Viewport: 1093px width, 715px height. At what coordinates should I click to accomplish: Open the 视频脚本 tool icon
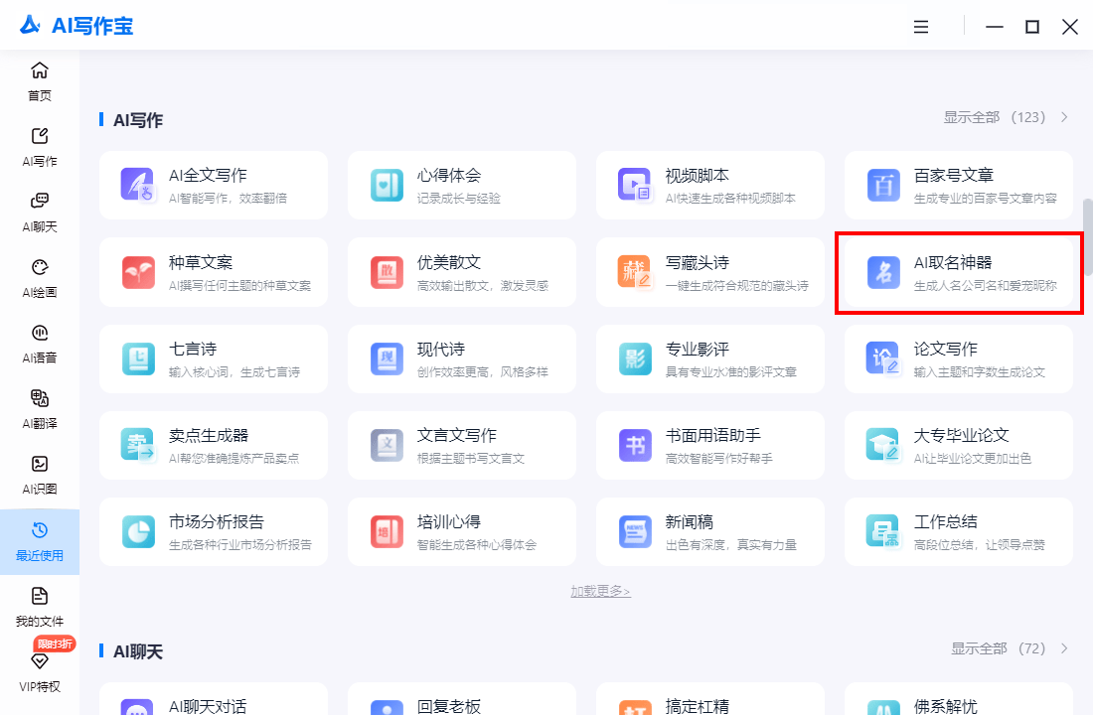click(634, 185)
